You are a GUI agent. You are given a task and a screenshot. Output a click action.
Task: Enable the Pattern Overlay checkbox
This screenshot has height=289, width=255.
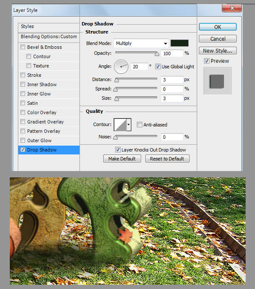coord(23,131)
